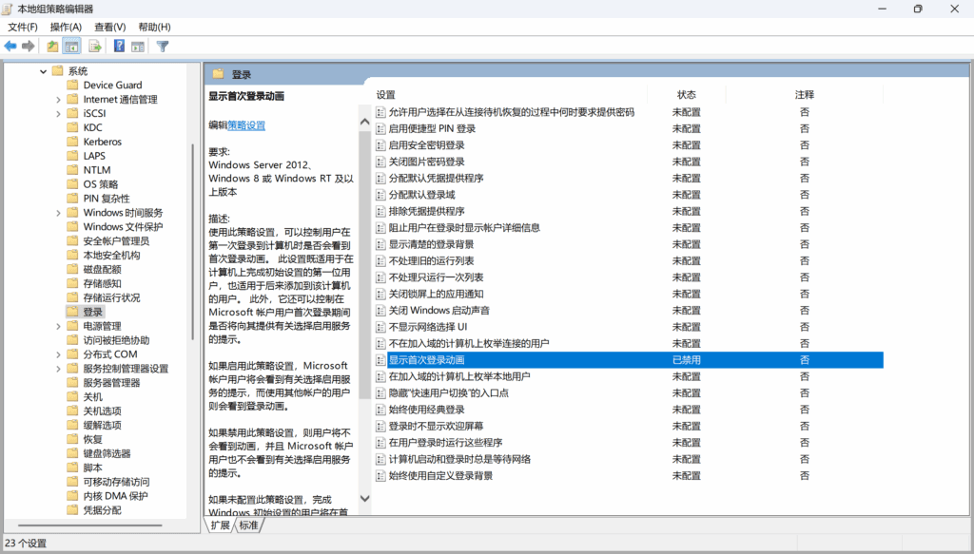
Task: Click the show/hide action pane icon
Action: (x=138, y=46)
